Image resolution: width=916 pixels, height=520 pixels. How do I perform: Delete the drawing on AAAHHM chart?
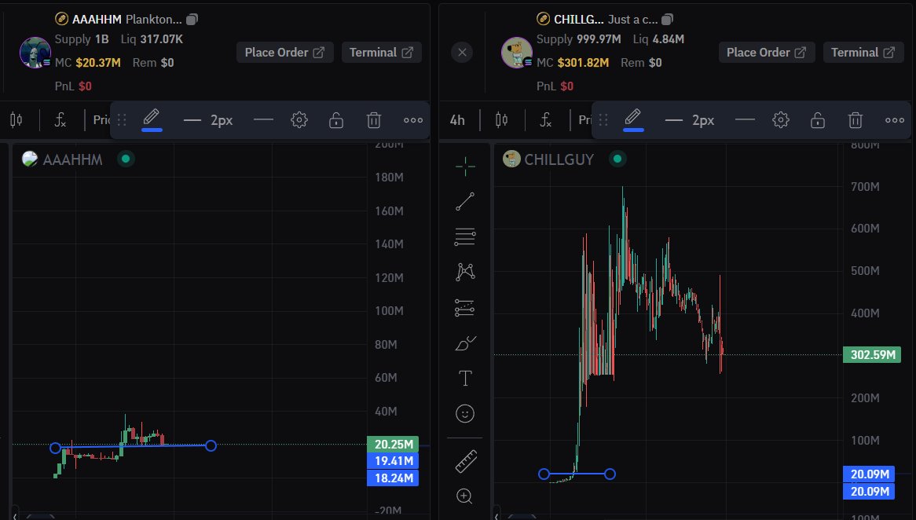pyautogui.click(x=374, y=119)
